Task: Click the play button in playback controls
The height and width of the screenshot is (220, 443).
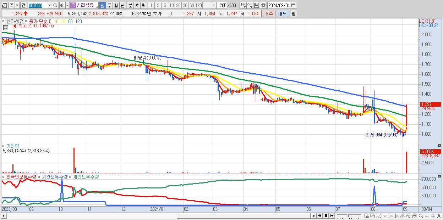Action: coord(314,216)
